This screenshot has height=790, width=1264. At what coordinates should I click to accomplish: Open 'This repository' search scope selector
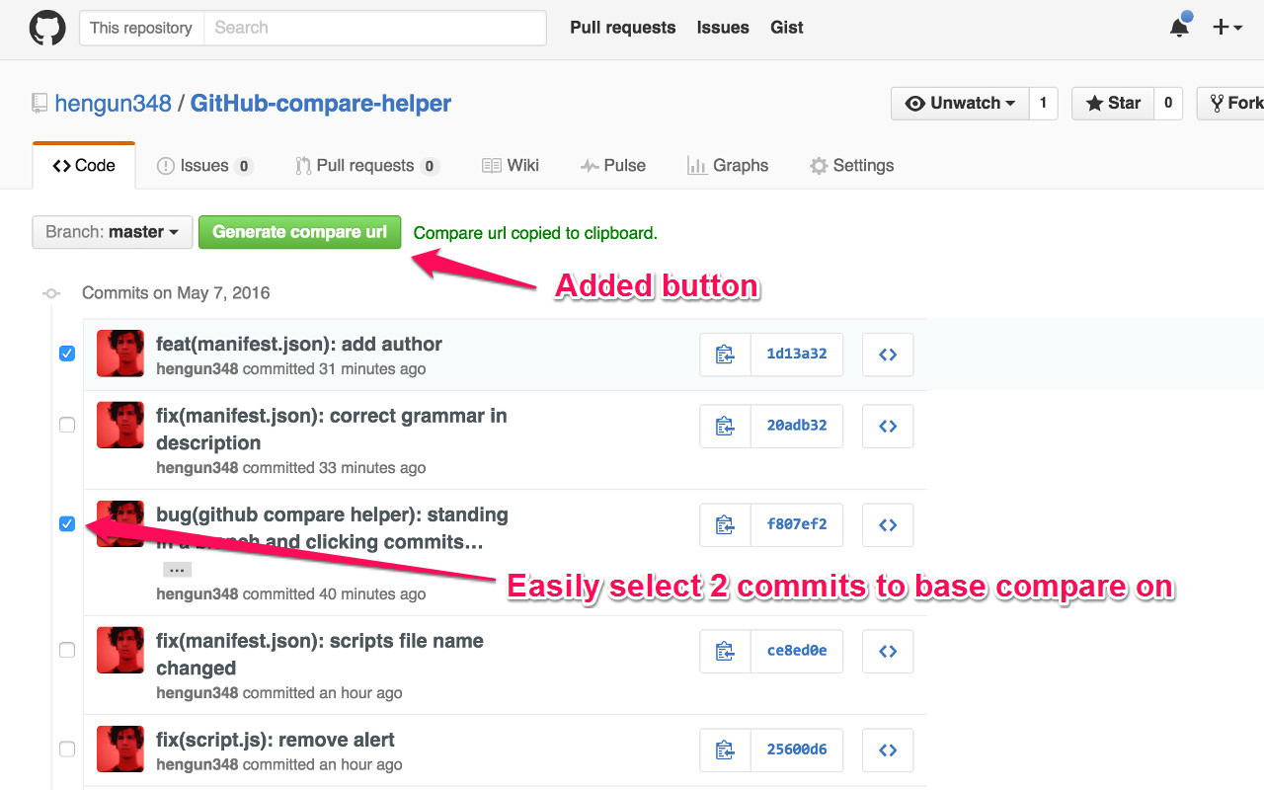(141, 28)
